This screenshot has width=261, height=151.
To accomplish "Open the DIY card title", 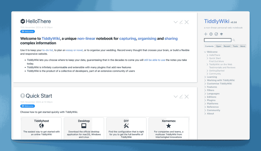I will pos(126,121).
